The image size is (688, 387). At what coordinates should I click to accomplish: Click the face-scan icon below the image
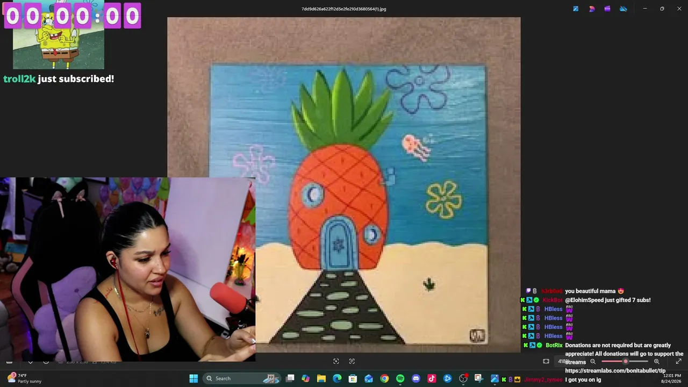click(x=336, y=361)
